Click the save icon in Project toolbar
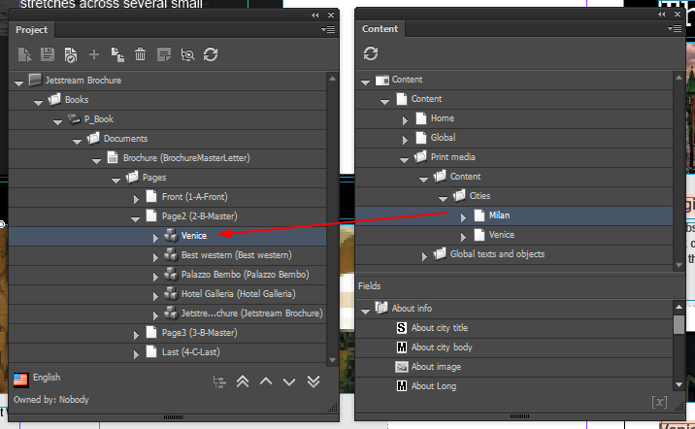 click(x=47, y=55)
